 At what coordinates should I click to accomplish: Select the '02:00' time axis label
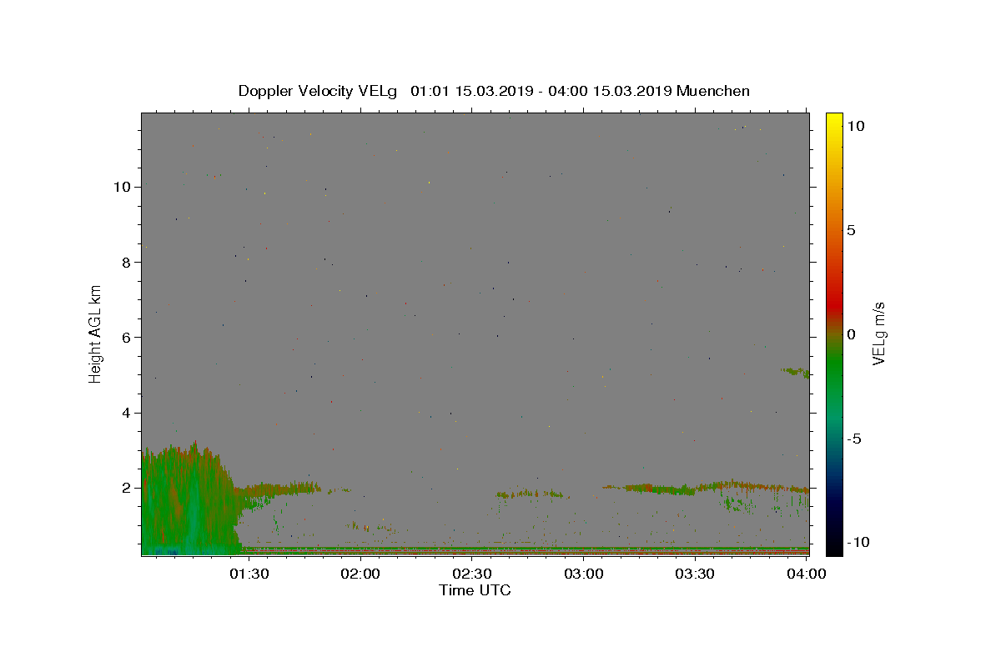coord(361,574)
